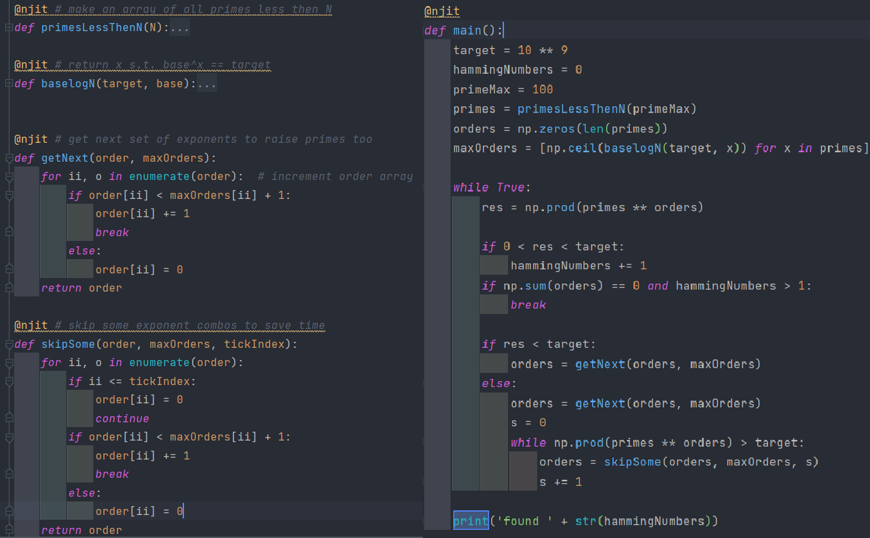Expand the folded primesLessThenN function gutter marker

click(x=8, y=28)
